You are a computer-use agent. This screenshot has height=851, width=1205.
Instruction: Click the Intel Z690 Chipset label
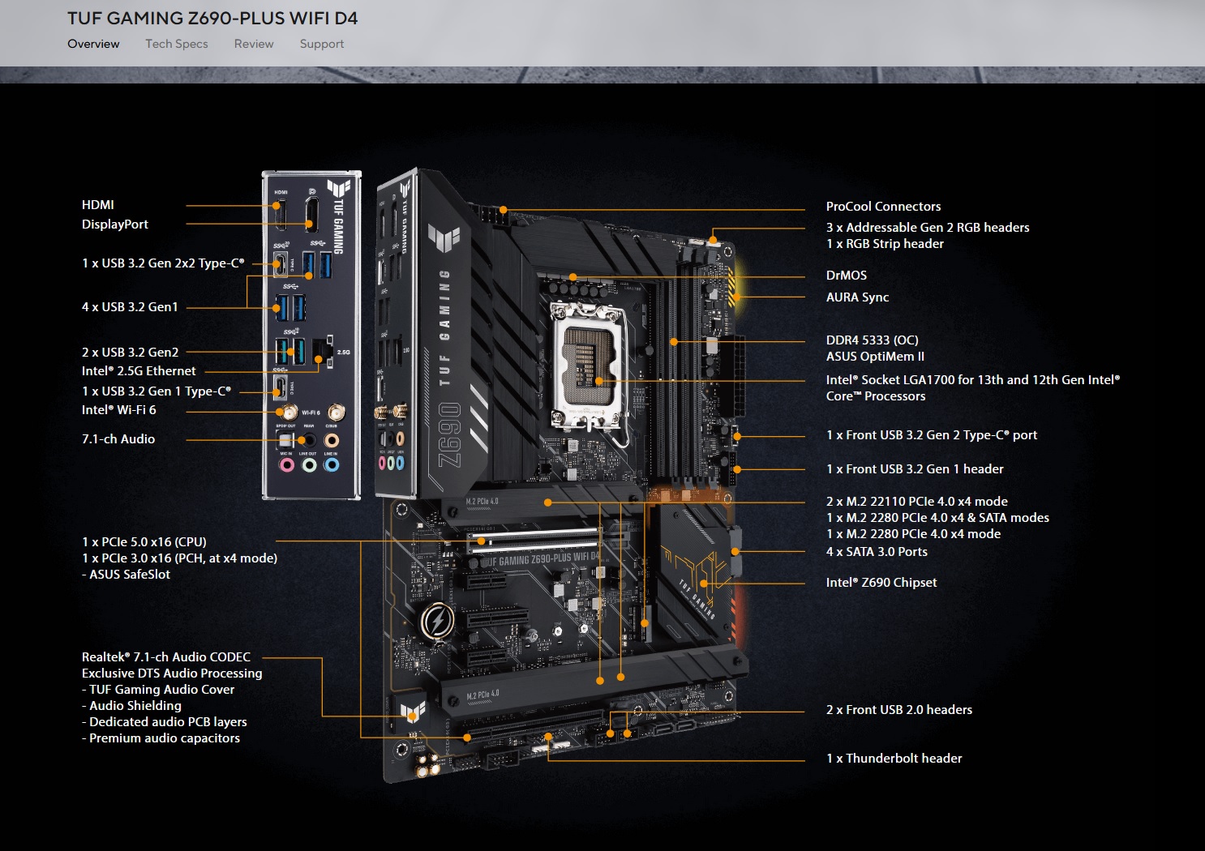(x=881, y=583)
